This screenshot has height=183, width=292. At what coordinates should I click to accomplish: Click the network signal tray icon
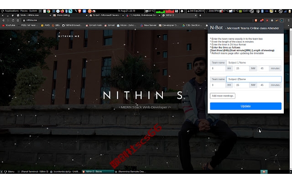tap(285, 11)
